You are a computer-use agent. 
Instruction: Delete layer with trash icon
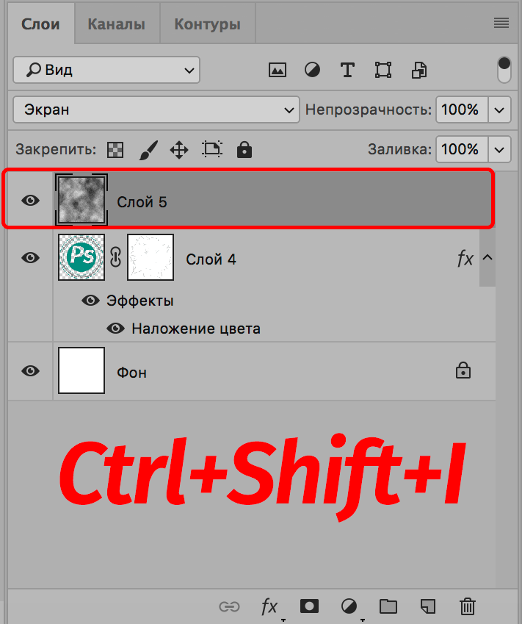click(x=468, y=606)
